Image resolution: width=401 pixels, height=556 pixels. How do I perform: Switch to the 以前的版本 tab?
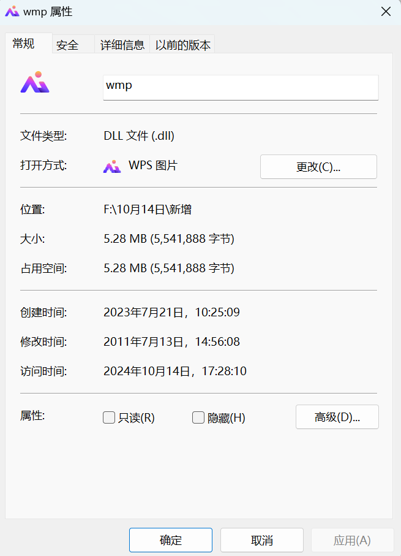pyautogui.click(x=184, y=44)
